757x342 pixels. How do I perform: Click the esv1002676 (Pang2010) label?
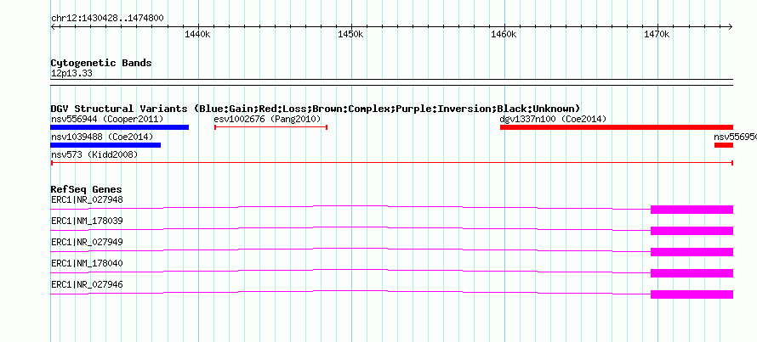pyautogui.click(x=267, y=119)
